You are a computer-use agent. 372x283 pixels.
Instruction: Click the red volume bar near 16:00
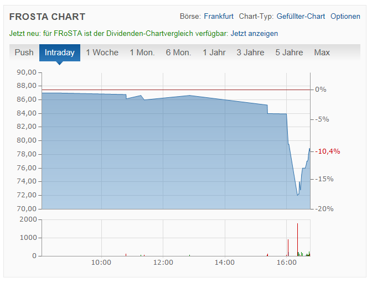(x=288, y=247)
